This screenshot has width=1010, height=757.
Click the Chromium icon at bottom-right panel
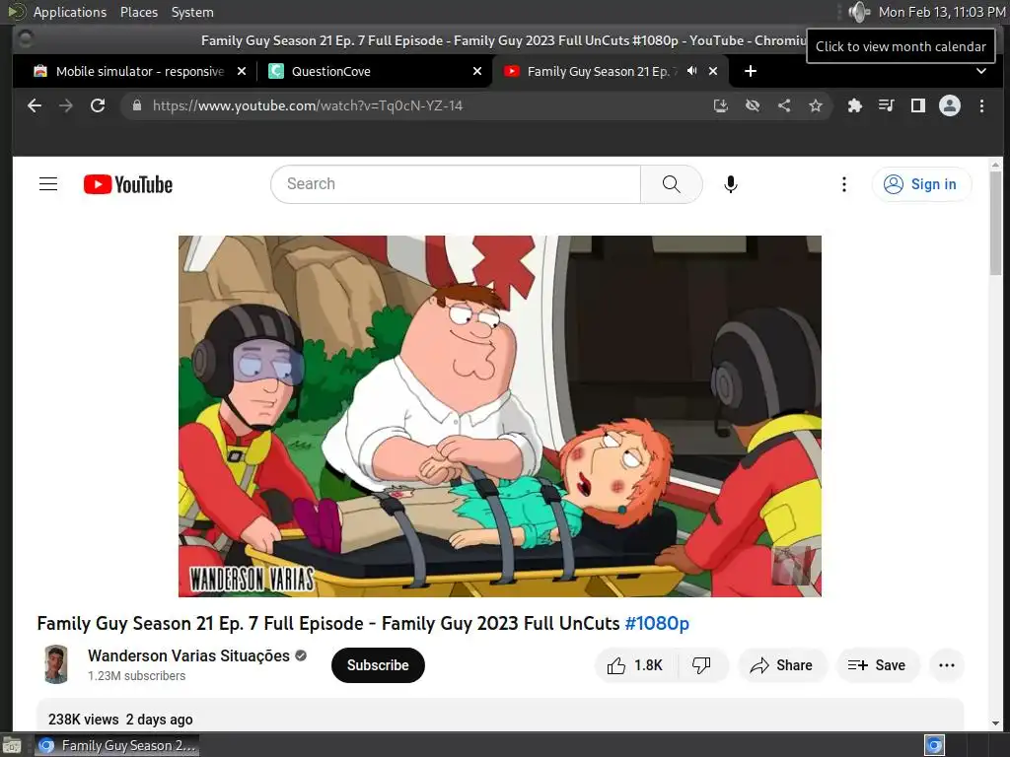tap(934, 745)
